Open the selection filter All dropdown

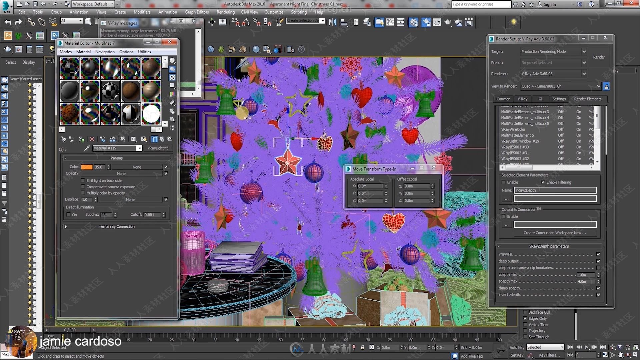(x=71, y=21)
